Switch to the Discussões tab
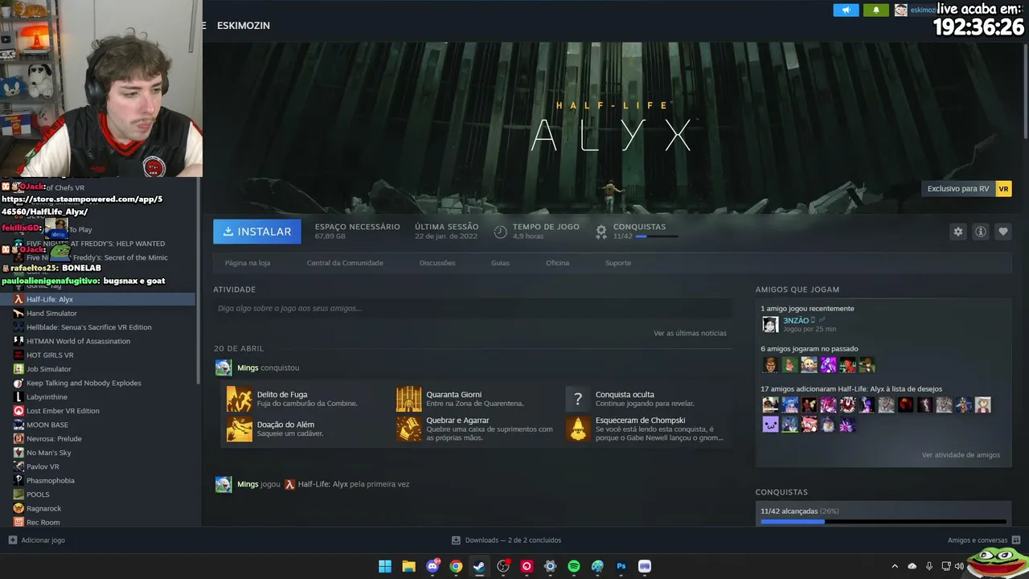1029x579 pixels. pyautogui.click(x=437, y=263)
